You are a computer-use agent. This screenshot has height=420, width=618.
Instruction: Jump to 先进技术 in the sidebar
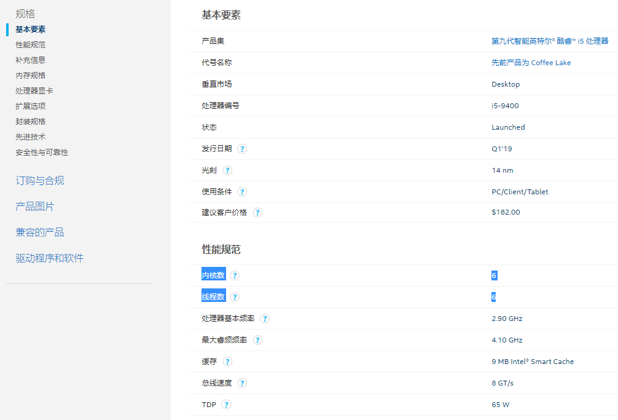coord(30,137)
